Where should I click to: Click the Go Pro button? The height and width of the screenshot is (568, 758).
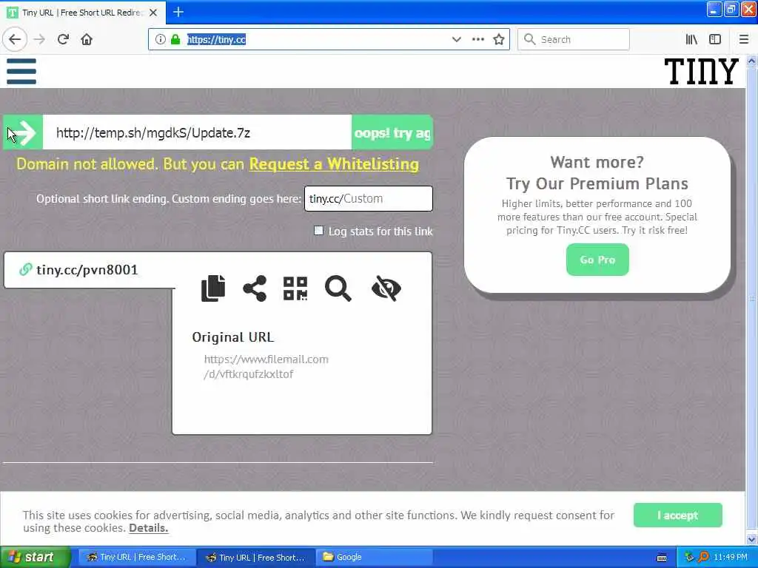(597, 260)
